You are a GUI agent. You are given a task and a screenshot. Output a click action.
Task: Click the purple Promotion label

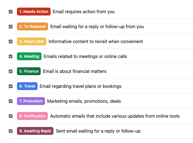point(31,101)
